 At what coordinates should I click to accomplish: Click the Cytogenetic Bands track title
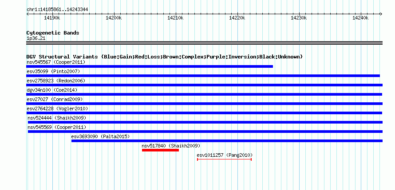[53, 33]
